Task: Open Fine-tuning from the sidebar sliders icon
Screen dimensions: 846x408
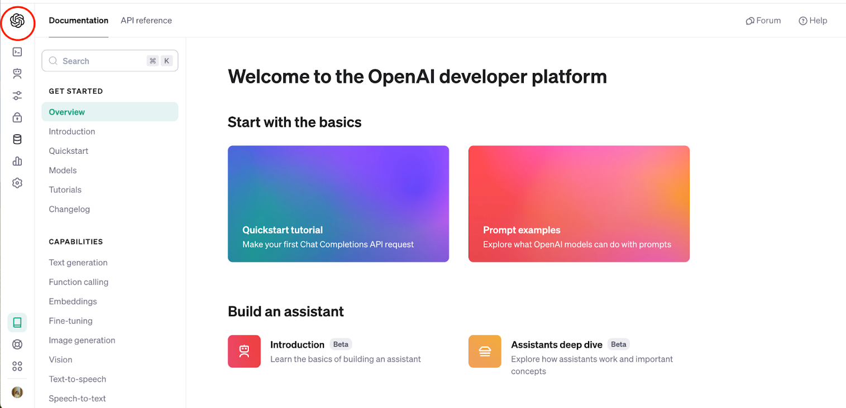Action: pos(17,95)
